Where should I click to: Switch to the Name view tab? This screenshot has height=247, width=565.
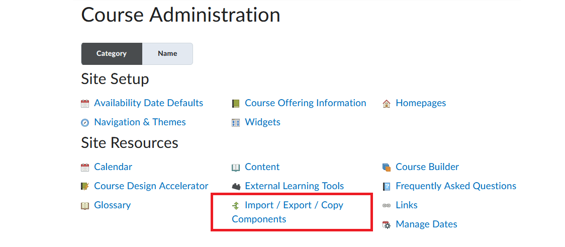(167, 54)
